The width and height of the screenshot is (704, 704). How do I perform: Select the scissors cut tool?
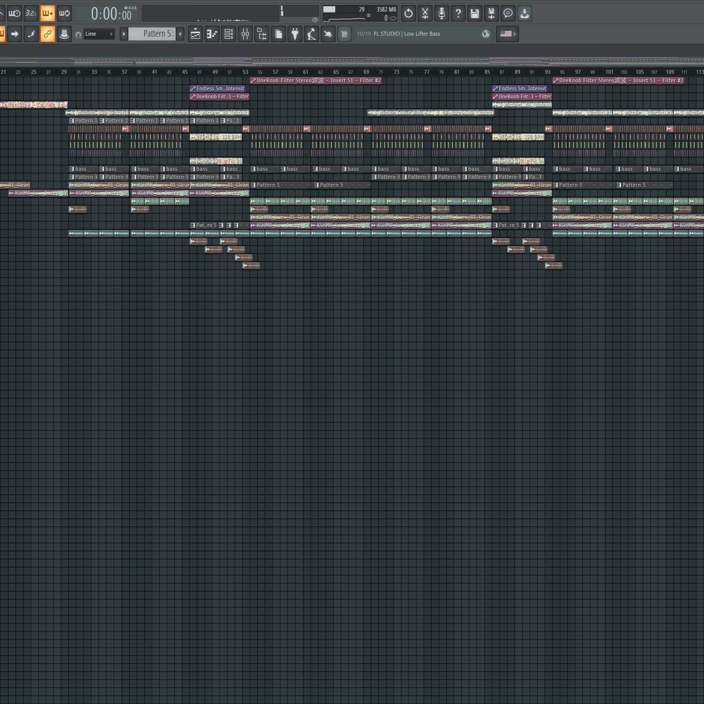coord(425,14)
